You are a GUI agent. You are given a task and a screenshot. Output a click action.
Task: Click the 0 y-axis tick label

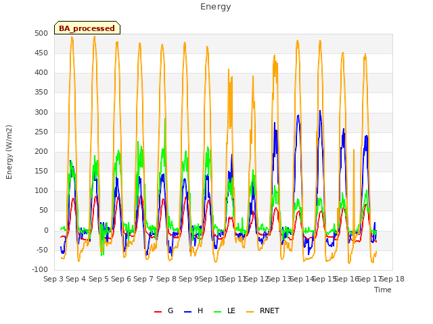[46, 231]
